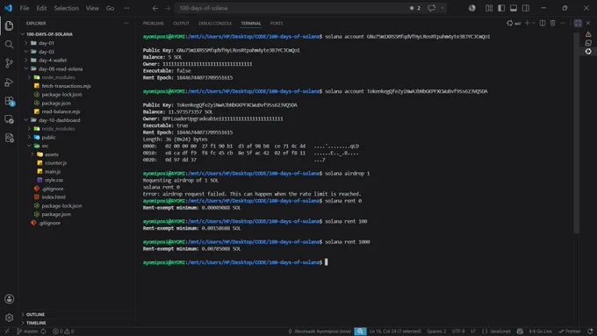Collapse the src folder
This screenshot has height=336, width=597.
[x=45, y=146]
